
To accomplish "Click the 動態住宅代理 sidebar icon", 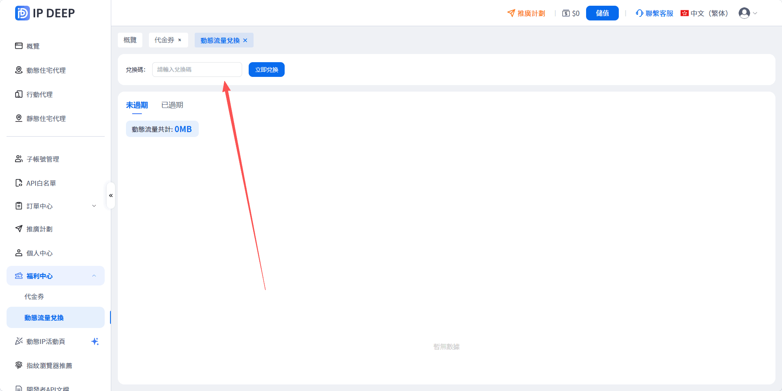I will (19, 70).
